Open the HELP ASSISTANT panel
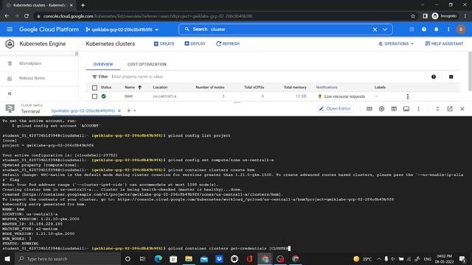 click(444, 44)
